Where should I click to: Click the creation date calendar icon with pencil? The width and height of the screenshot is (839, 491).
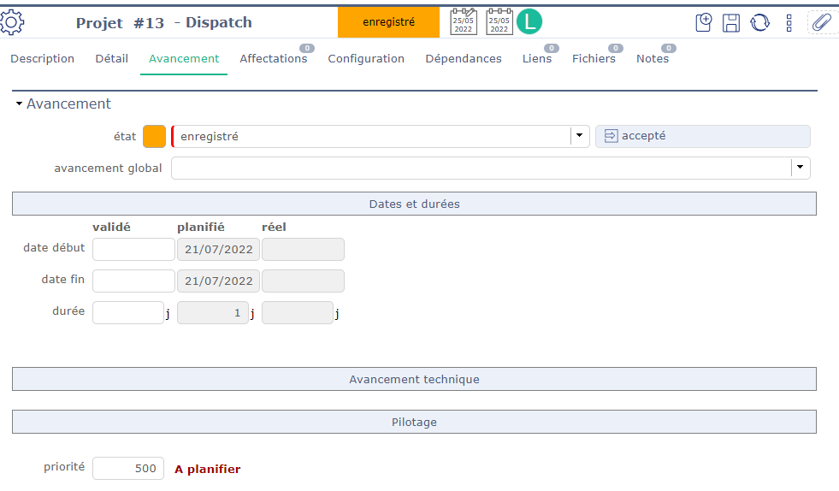click(x=464, y=21)
